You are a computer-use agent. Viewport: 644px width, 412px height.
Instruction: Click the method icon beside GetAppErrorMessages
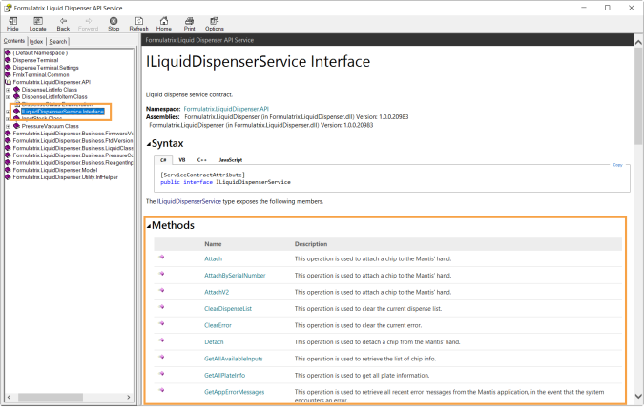coord(162,390)
